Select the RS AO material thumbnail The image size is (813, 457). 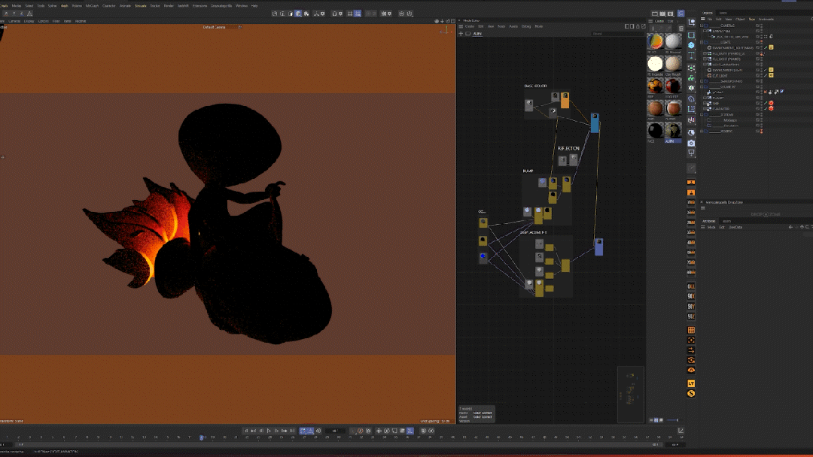coord(655,41)
